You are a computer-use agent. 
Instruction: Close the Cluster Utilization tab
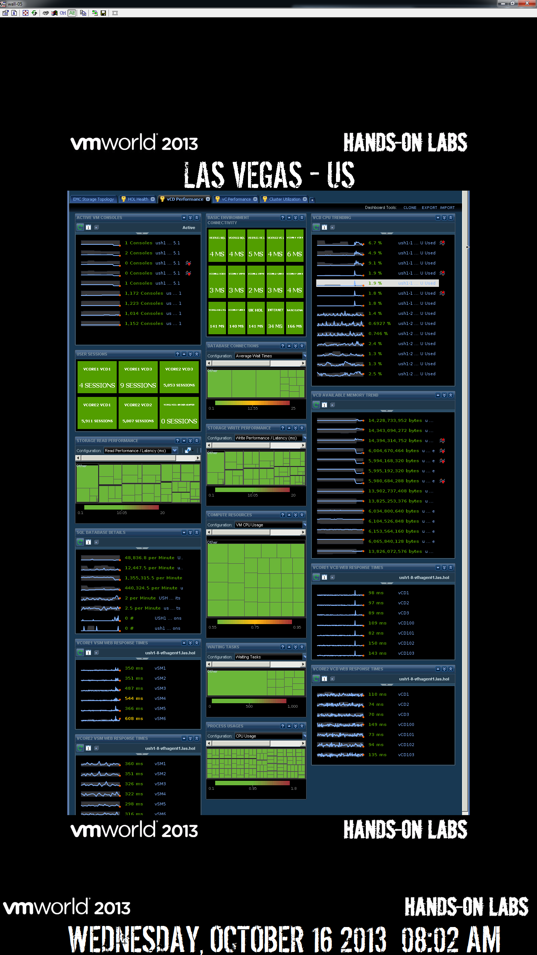(x=305, y=199)
